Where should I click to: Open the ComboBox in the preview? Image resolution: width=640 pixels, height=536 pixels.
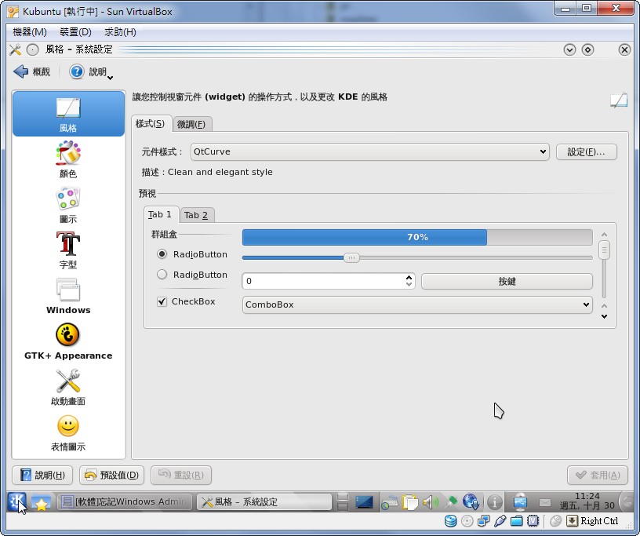(416, 304)
